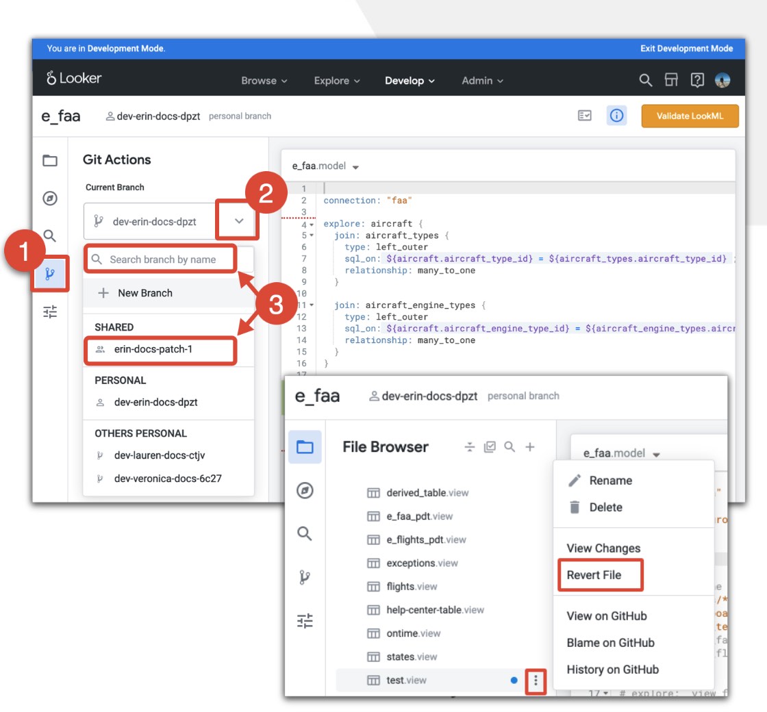Click the table icon next to flights.view

tap(373, 586)
